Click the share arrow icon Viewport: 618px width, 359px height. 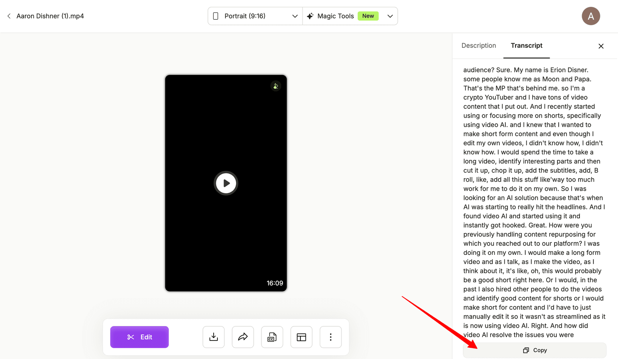click(x=243, y=337)
